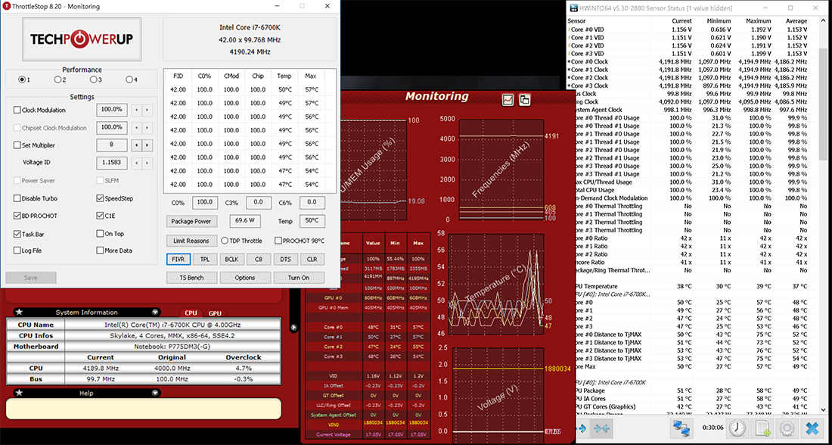Click the detach window icon in Monitoring

[x=524, y=100]
